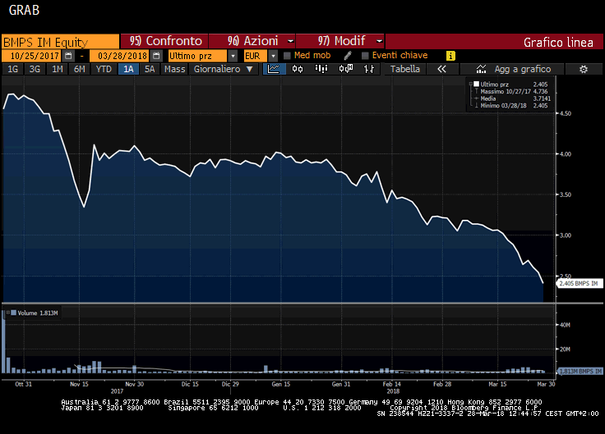605x434 pixels.
Task: Open the Tabella table view
Action: coord(404,69)
